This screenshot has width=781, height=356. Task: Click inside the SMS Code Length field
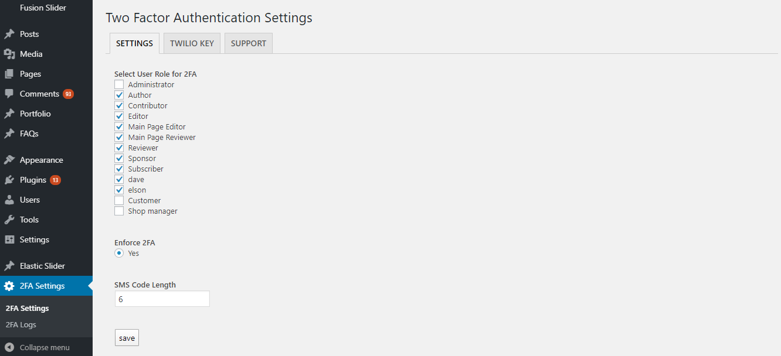[162, 299]
